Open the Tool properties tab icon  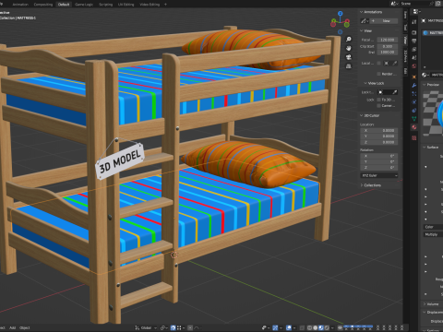click(x=414, y=21)
